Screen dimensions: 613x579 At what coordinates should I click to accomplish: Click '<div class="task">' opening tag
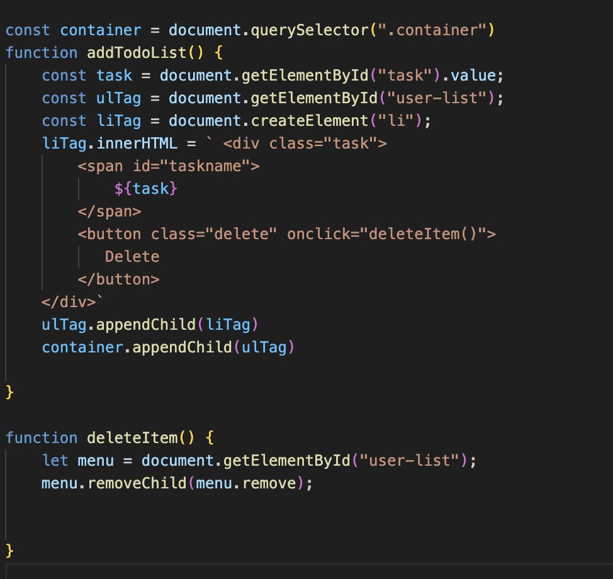pyautogui.click(x=305, y=143)
